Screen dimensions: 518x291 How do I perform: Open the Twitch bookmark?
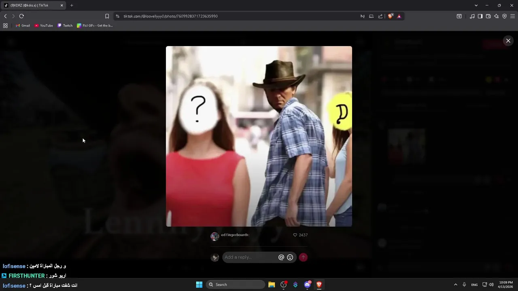pyautogui.click(x=65, y=25)
